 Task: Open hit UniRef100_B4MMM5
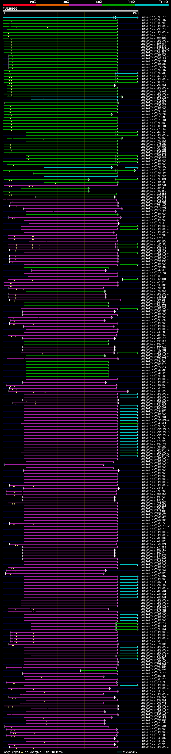pos(153,311)
